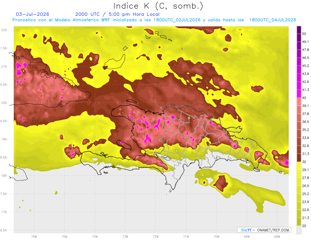The width and height of the screenshot is (311, 240).
Task: Click the longitude label '70W'
Action: (216, 237)
